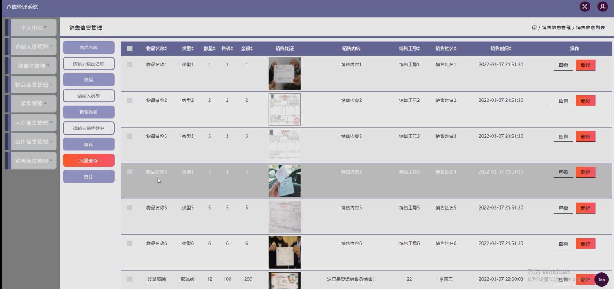Delete the 物品名称1 row

585,65
